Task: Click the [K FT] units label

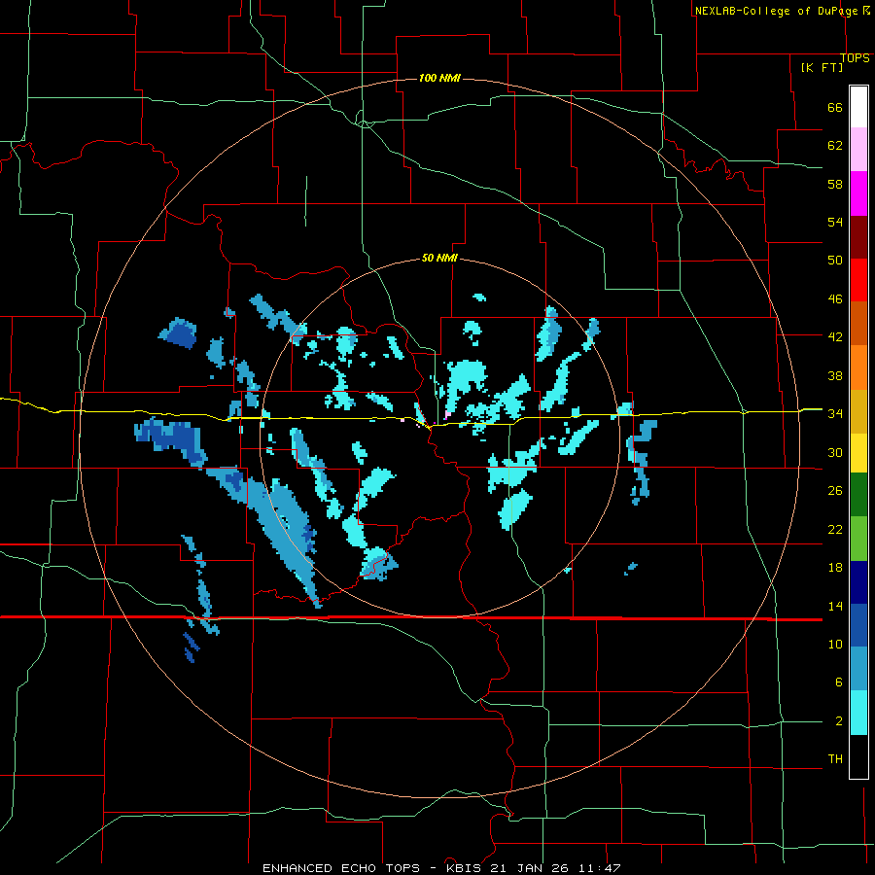Action: click(822, 67)
